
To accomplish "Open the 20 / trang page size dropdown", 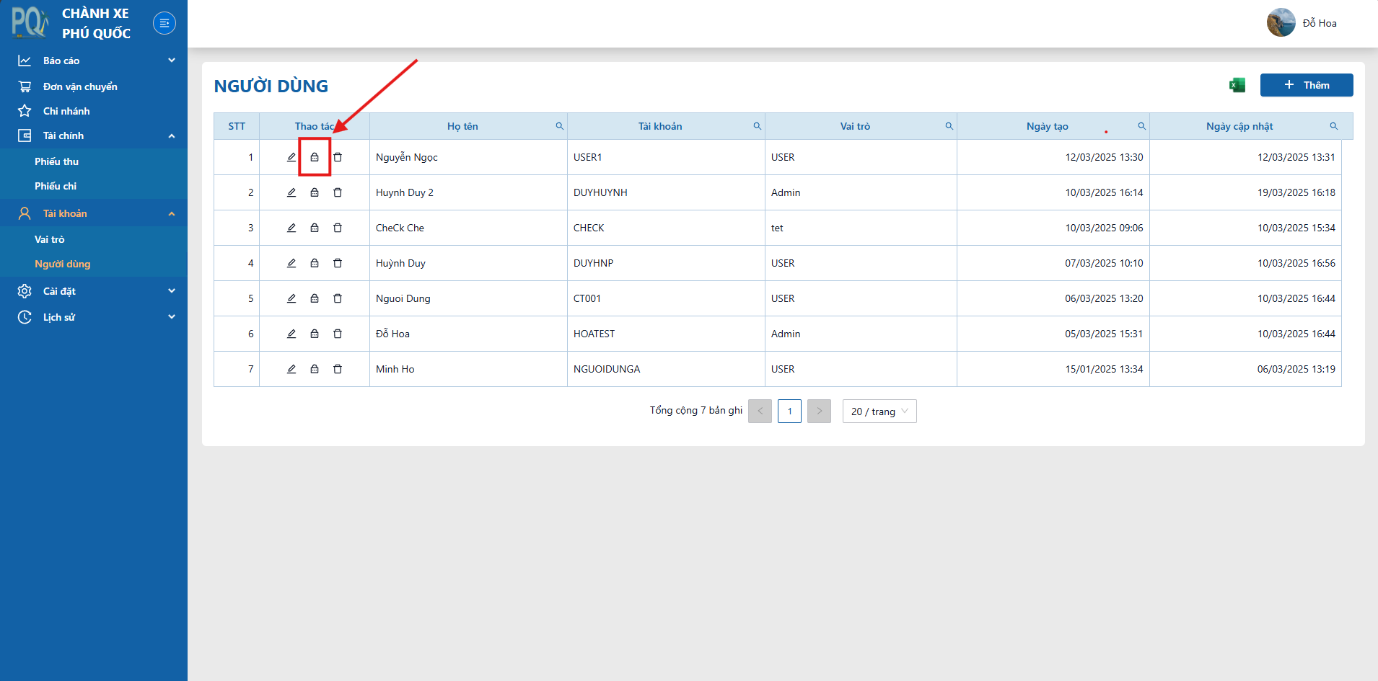I will [x=879, y=411].
